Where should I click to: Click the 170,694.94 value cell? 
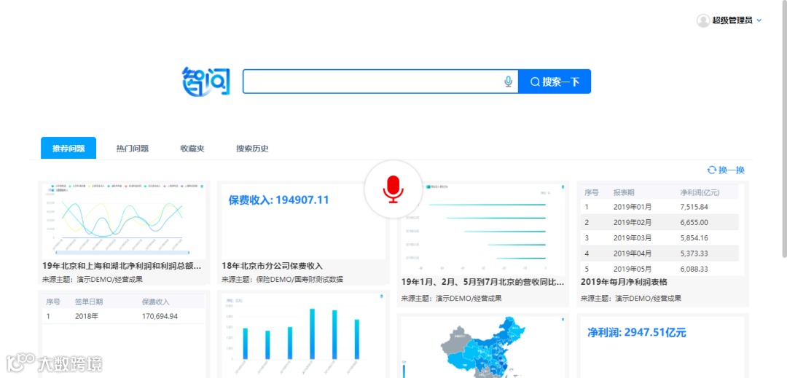[160, 316]
